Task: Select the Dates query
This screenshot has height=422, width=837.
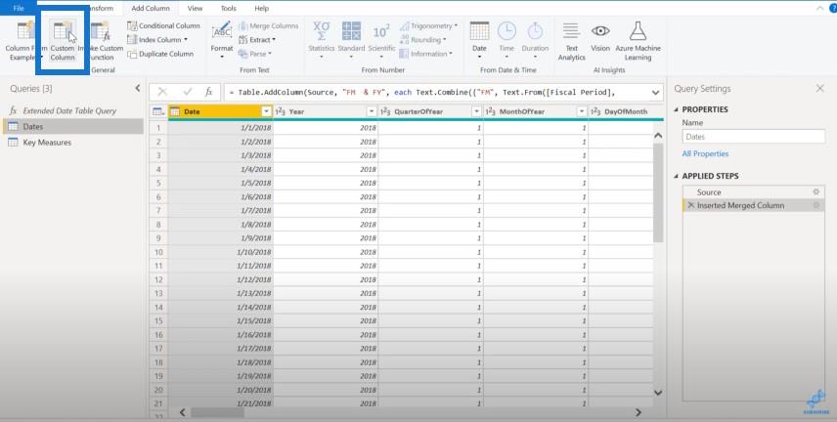Action: pos(72,126)
